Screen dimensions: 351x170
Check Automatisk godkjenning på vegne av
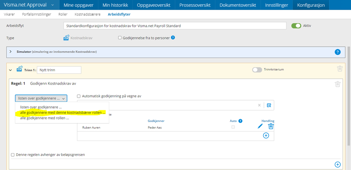pos(79,96)
